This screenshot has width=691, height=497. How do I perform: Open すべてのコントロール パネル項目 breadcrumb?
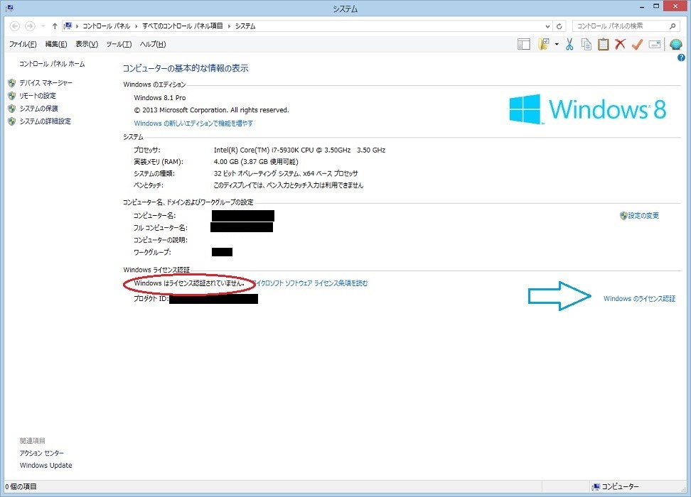click(183, 26)
